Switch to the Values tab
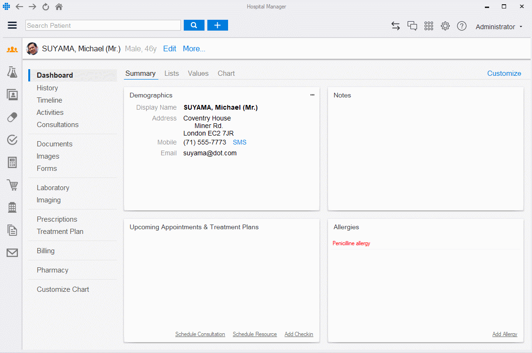Screen dimensions: 532x353 [198, 73]
